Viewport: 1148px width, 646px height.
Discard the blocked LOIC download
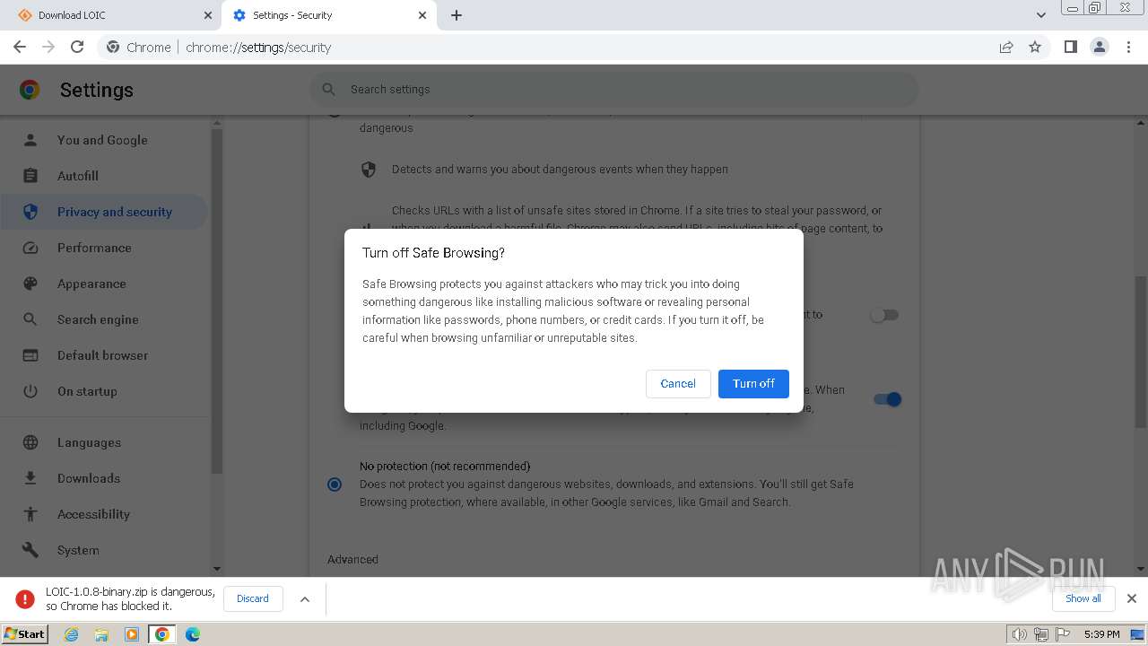[x=253, y=598]
